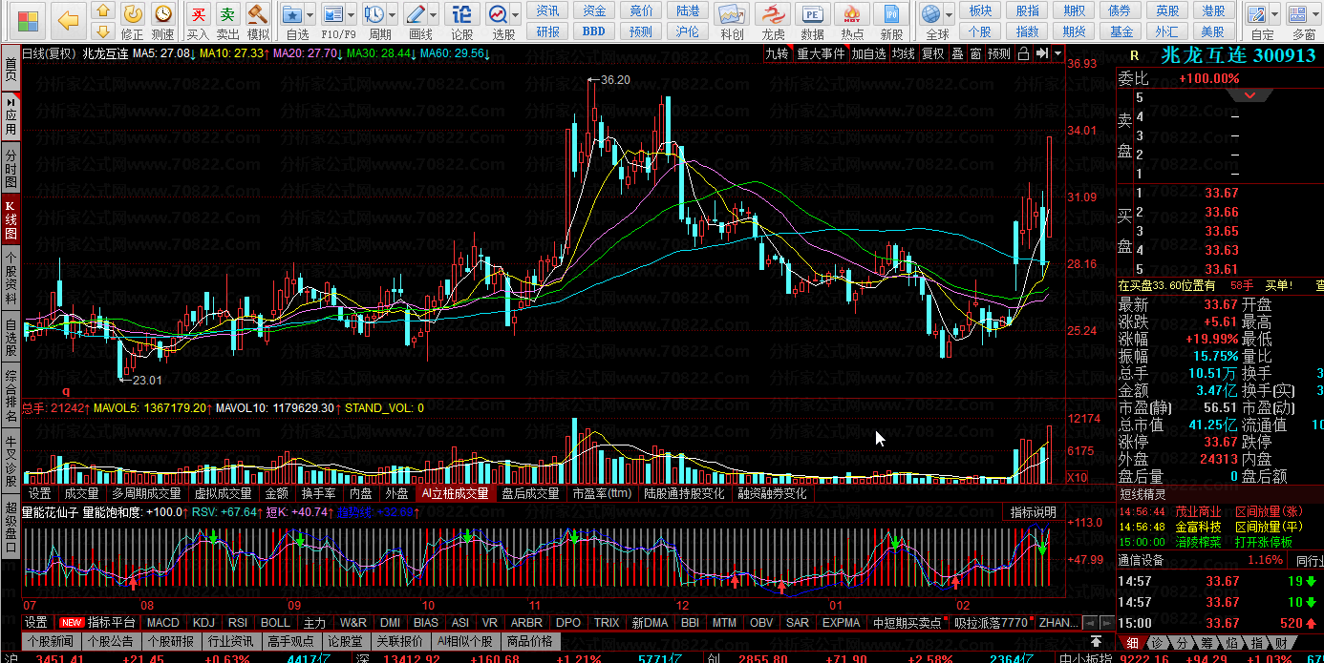Click the 买入 buy icon
1324x663 pixels.
(198, 22)
